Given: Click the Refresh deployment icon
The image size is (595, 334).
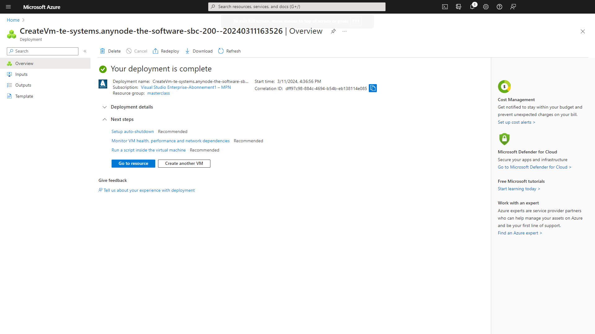Looking at the screenshot, I should click(x=221, y=51).
